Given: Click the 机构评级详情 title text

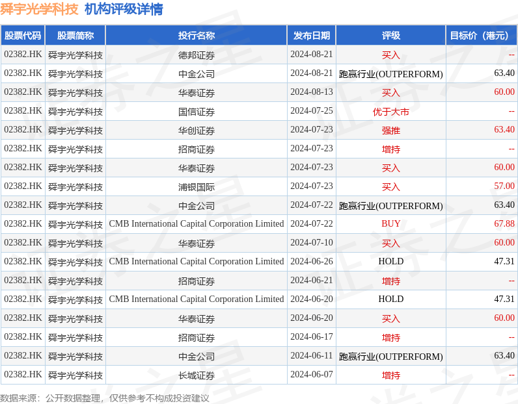Looking at the screenshot, I should coord(124,9).
